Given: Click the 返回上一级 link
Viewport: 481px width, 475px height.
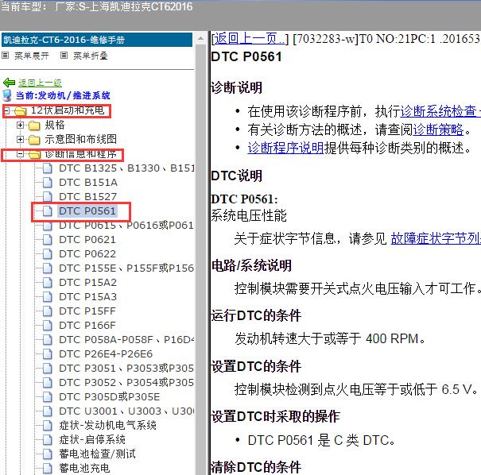Looking at the screenshot, I should click(40, 83).
